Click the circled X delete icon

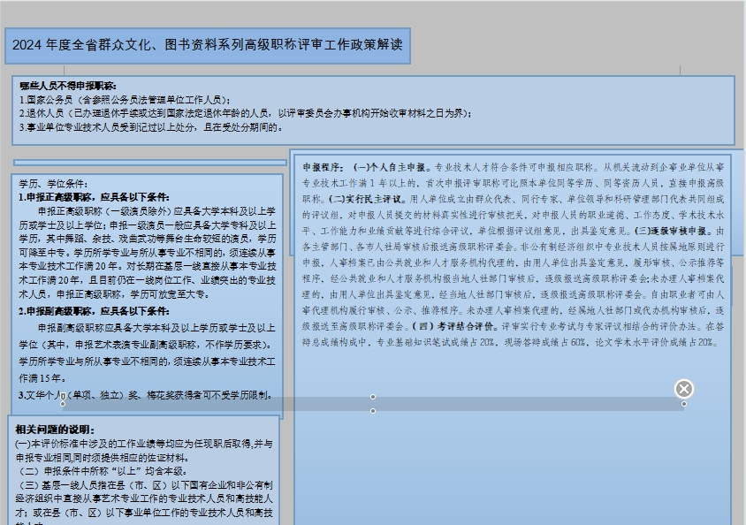684,389
